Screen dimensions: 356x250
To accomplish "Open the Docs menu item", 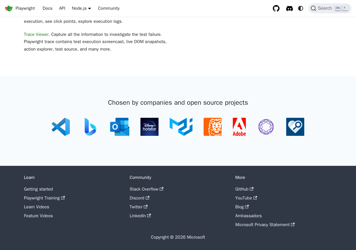I will click(x=47, y=8).
